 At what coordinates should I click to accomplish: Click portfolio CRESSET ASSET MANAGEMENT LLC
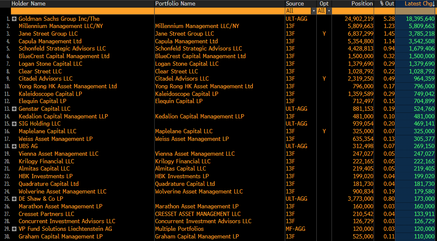coord(198,214)
